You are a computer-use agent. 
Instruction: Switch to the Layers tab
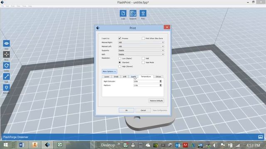(106, 77)
